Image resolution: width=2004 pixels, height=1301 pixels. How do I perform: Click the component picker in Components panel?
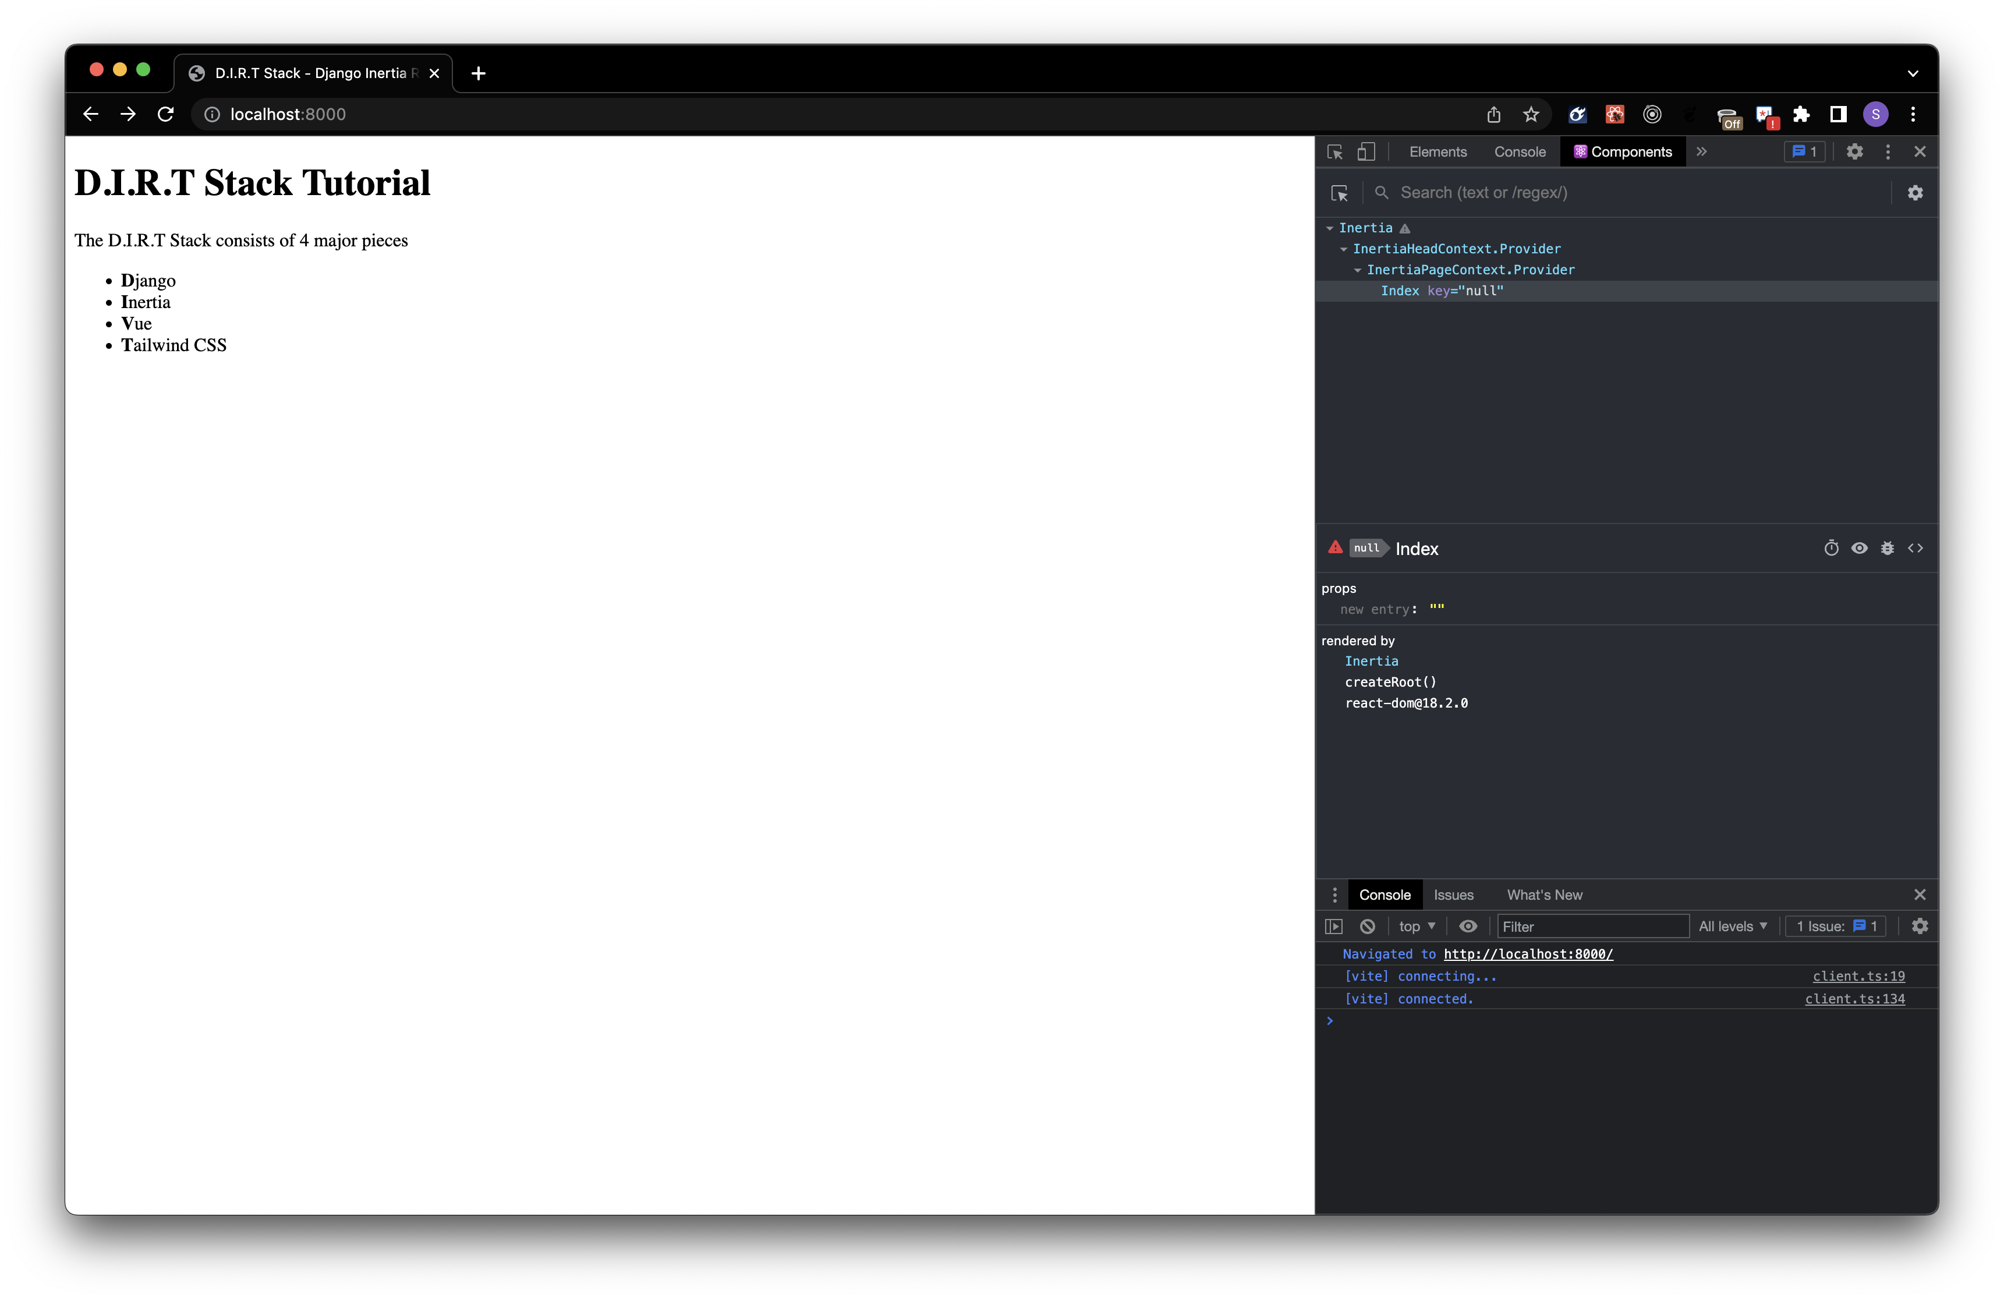tap(1340, 193)
